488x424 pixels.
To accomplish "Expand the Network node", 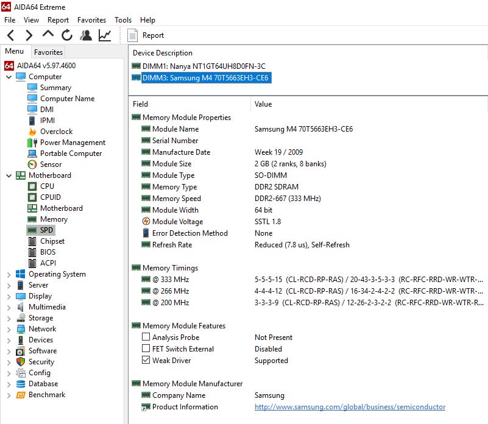I will point(9,329).
